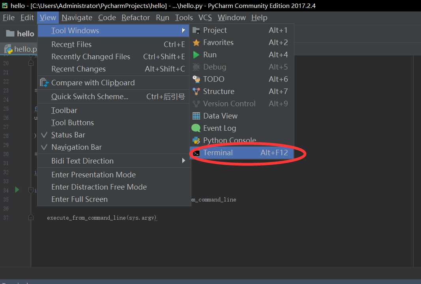Expand the Tool Windows submenu arrow

(x=183, y=30)
